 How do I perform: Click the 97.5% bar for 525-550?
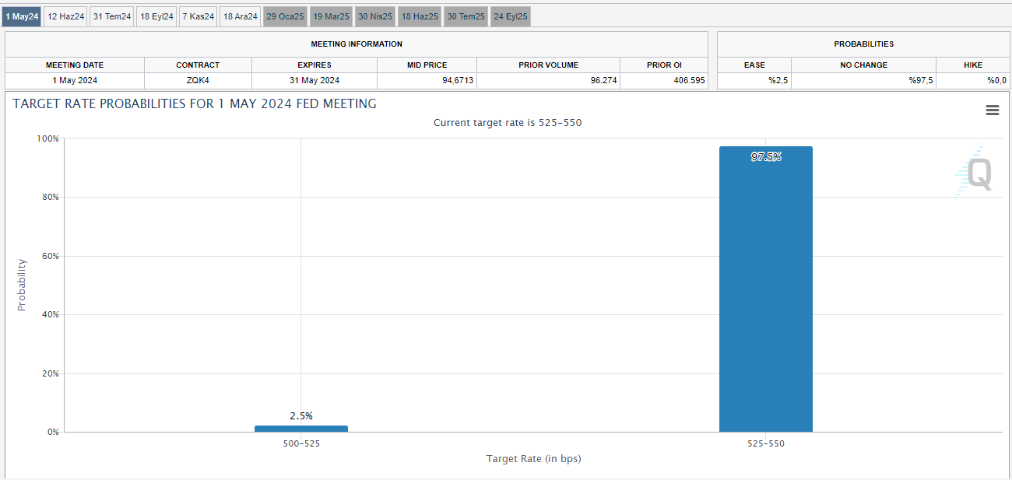tap(765, 296)
